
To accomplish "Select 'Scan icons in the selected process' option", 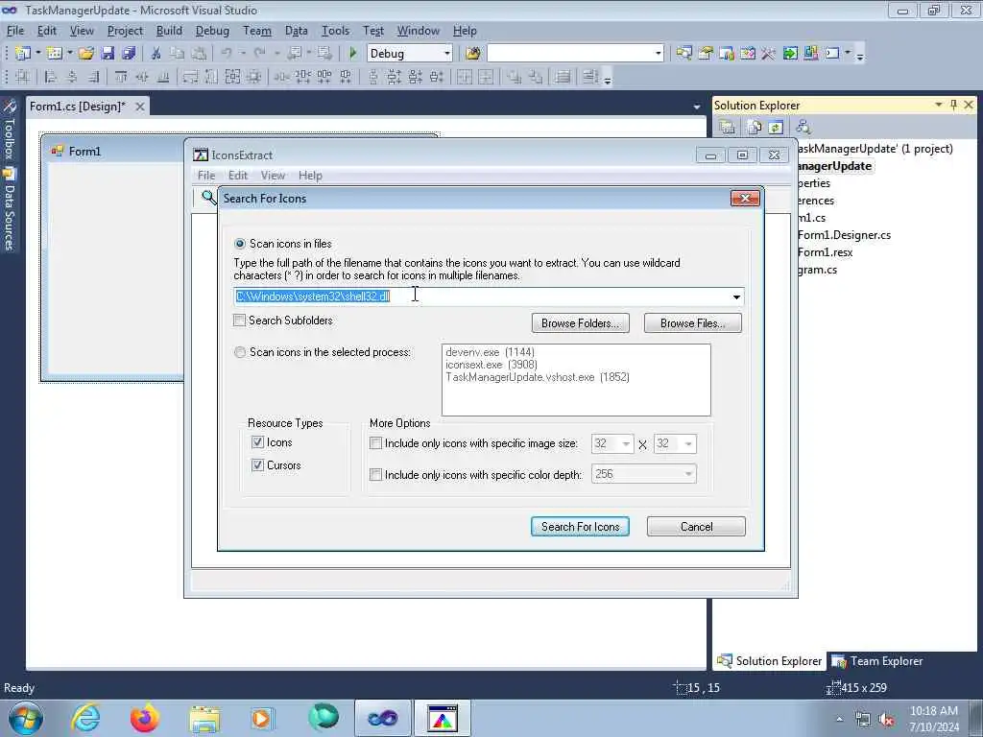I will point(239,352).
